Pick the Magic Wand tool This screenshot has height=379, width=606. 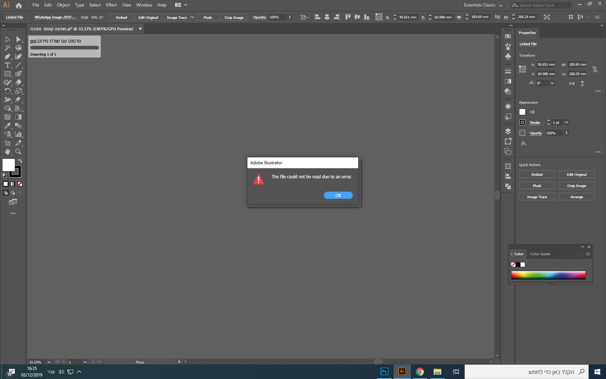8,48
